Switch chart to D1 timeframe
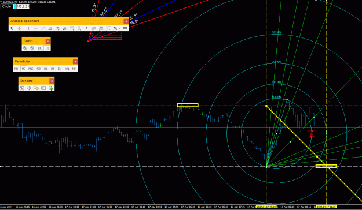 [60, 69]
